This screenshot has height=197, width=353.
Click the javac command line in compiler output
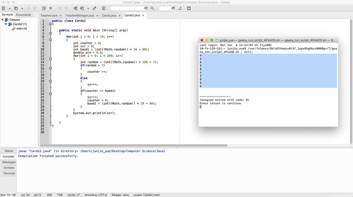point(92,151)
